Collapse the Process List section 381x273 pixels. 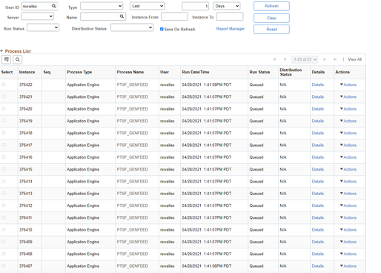pos(1,51)
